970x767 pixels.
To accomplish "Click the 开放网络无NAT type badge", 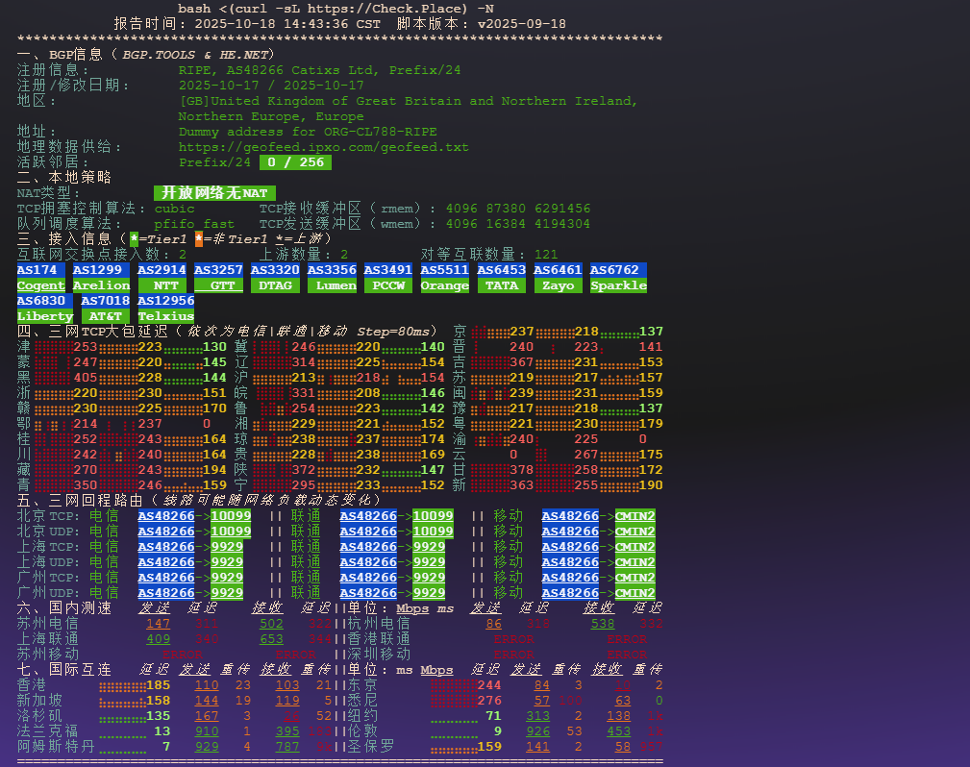I will coord(214,193).
